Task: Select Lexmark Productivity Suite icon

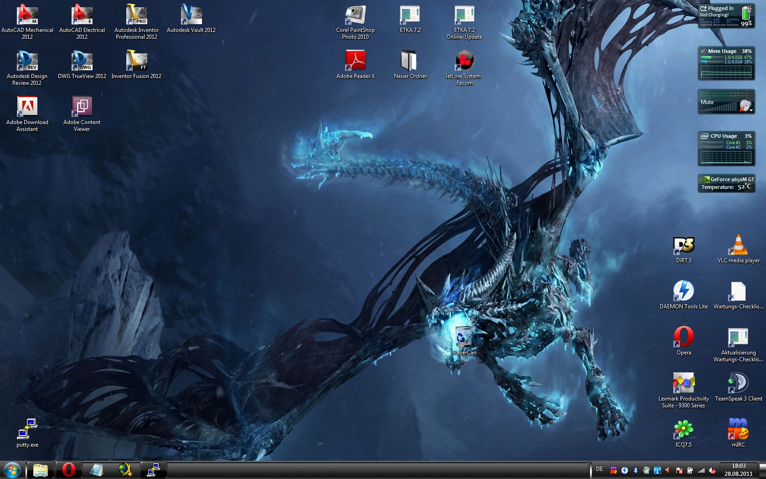Action: click(x=683, y=390)
